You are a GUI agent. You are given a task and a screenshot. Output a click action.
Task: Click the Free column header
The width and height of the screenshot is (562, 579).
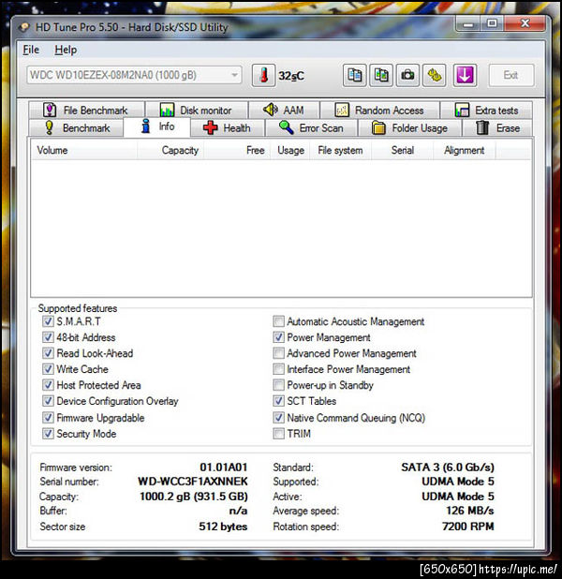point(237,150)
